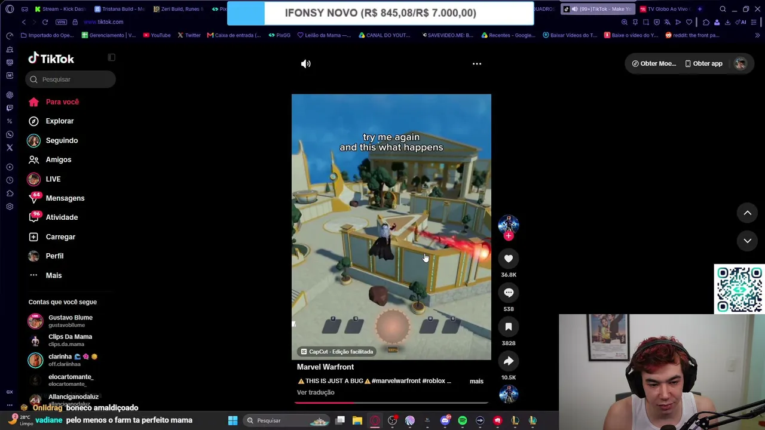The width and height of the screenshot is (765, 430).
Task: Open the Para você feed
Action: coord(54,102)
